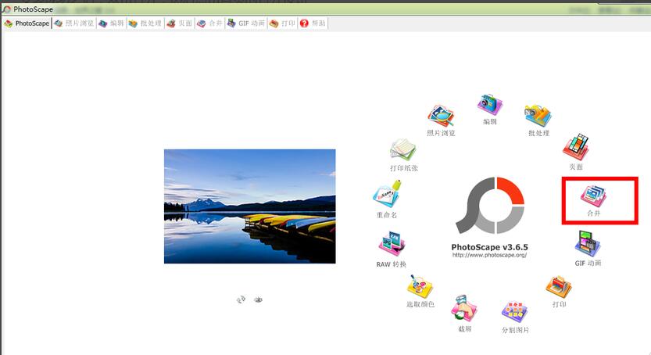Screen dimensions: 651x355
Task: Launch the 编辑 editor camera icon
Action: (x=490, y=104)
